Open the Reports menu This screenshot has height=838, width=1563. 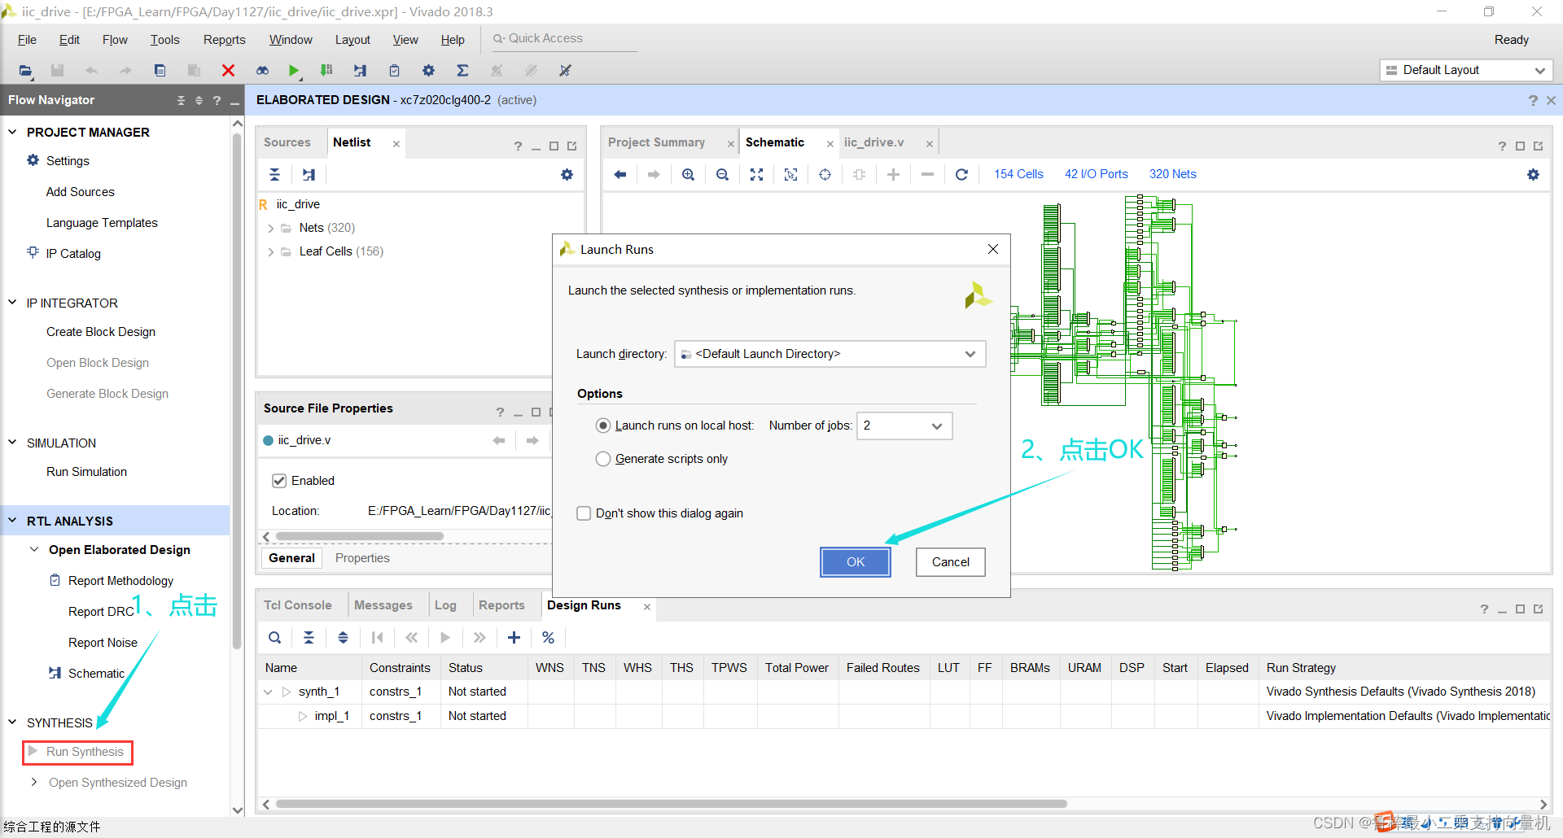[x=224, y=40]
